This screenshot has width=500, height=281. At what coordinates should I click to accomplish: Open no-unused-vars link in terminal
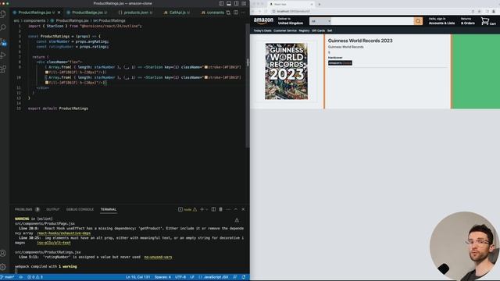click(158, 257)
